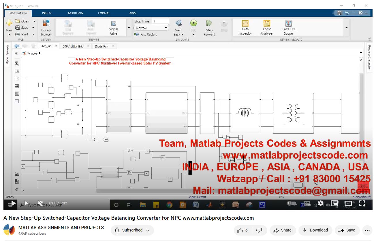Click the Share button
Screen dimensions: 376x241
(282, 230)
